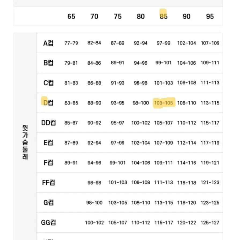Select the FF컵 row label
Screen dimensions: 240x240
coord(48,183)
